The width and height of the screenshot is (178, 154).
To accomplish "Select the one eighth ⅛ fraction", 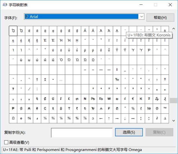I will (x=61, y=118).
